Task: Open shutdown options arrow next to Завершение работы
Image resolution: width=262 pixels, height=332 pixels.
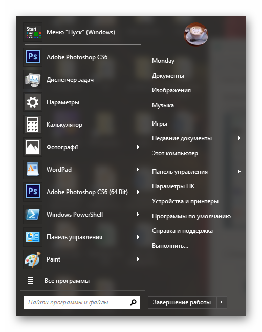Action: point(222,302)
